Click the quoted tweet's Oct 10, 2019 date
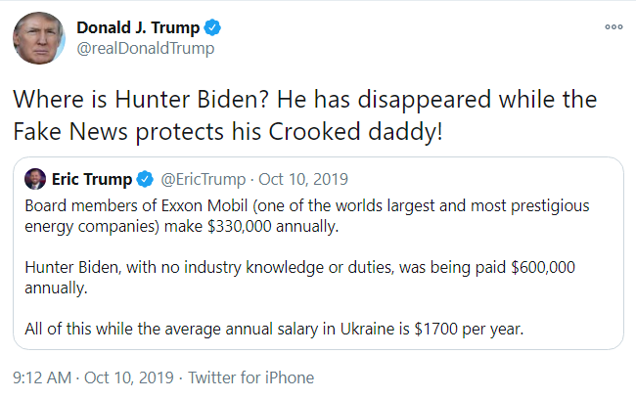Image resolution: width=636 pixels, height=399 pixels. tap(303, 179)
